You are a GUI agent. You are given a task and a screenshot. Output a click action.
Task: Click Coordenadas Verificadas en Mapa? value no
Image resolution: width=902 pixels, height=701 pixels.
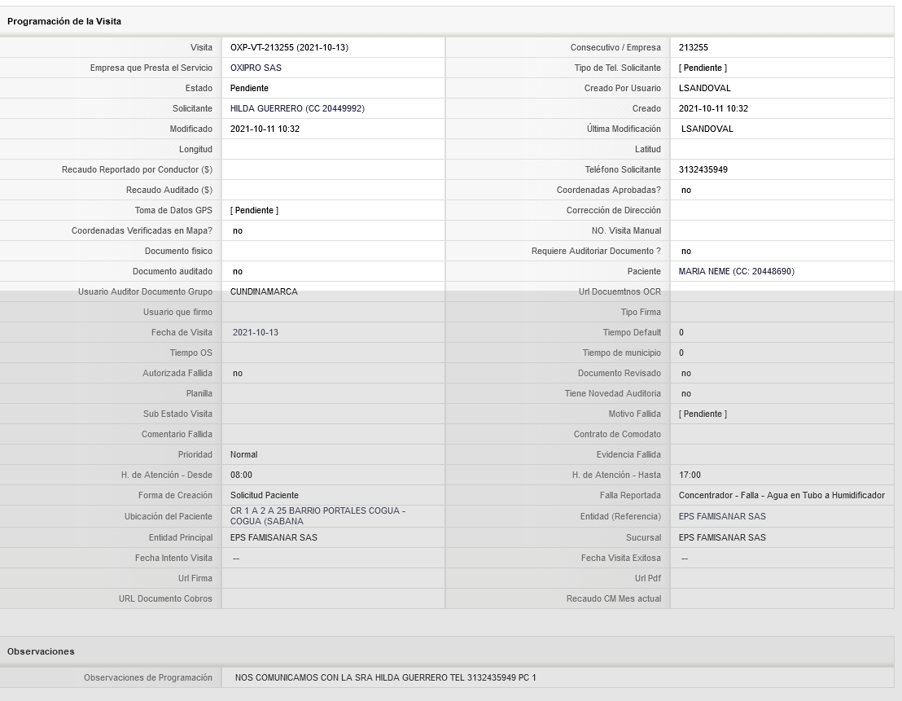tap(238, 230)
